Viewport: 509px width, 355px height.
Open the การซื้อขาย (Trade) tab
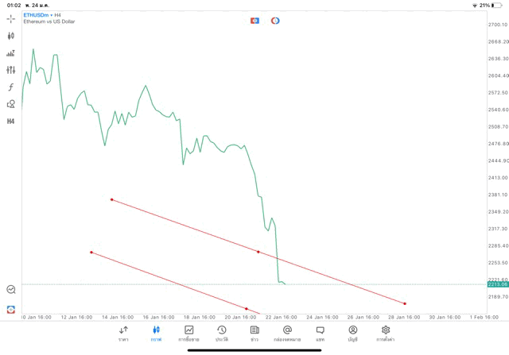[x=188, y=333]
